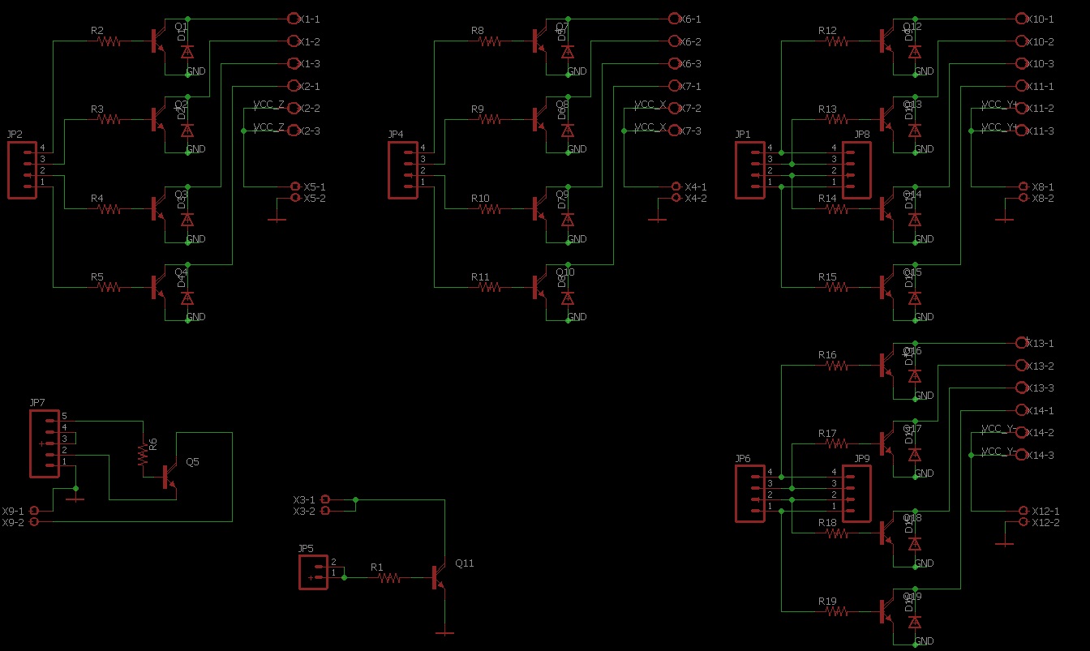Image resolution: width=1090 pixels, height=651 pixels.
Task: Select connector JP9 symbol
Action: coord(857,492)
